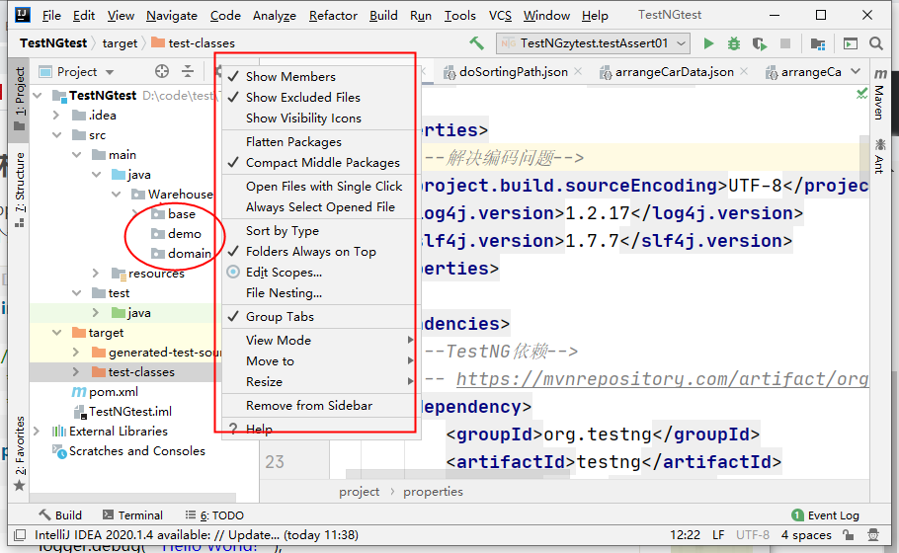899x553 pixels.
Task: Click the lock read-only status icon
Action: point(848,535)
